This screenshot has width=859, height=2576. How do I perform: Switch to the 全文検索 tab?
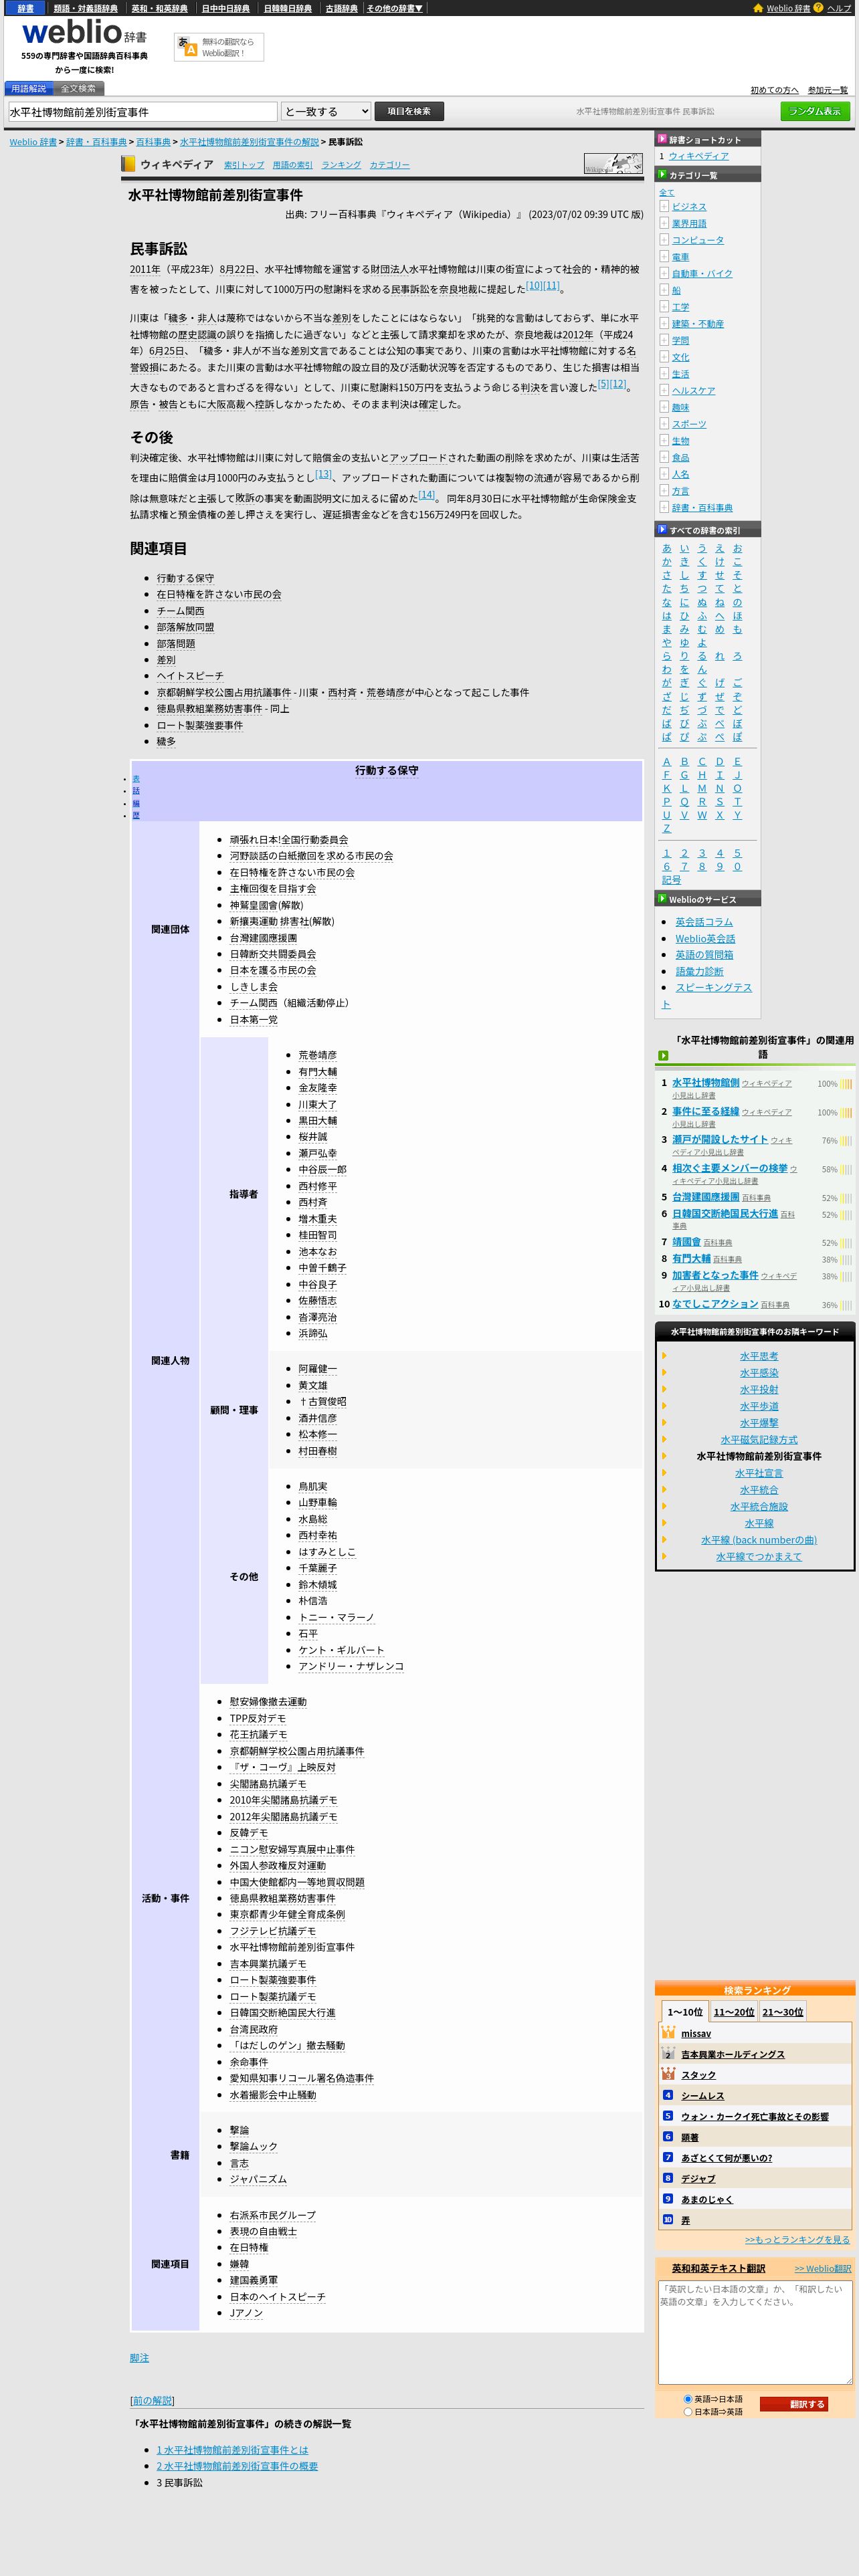(x=78, y=88)
